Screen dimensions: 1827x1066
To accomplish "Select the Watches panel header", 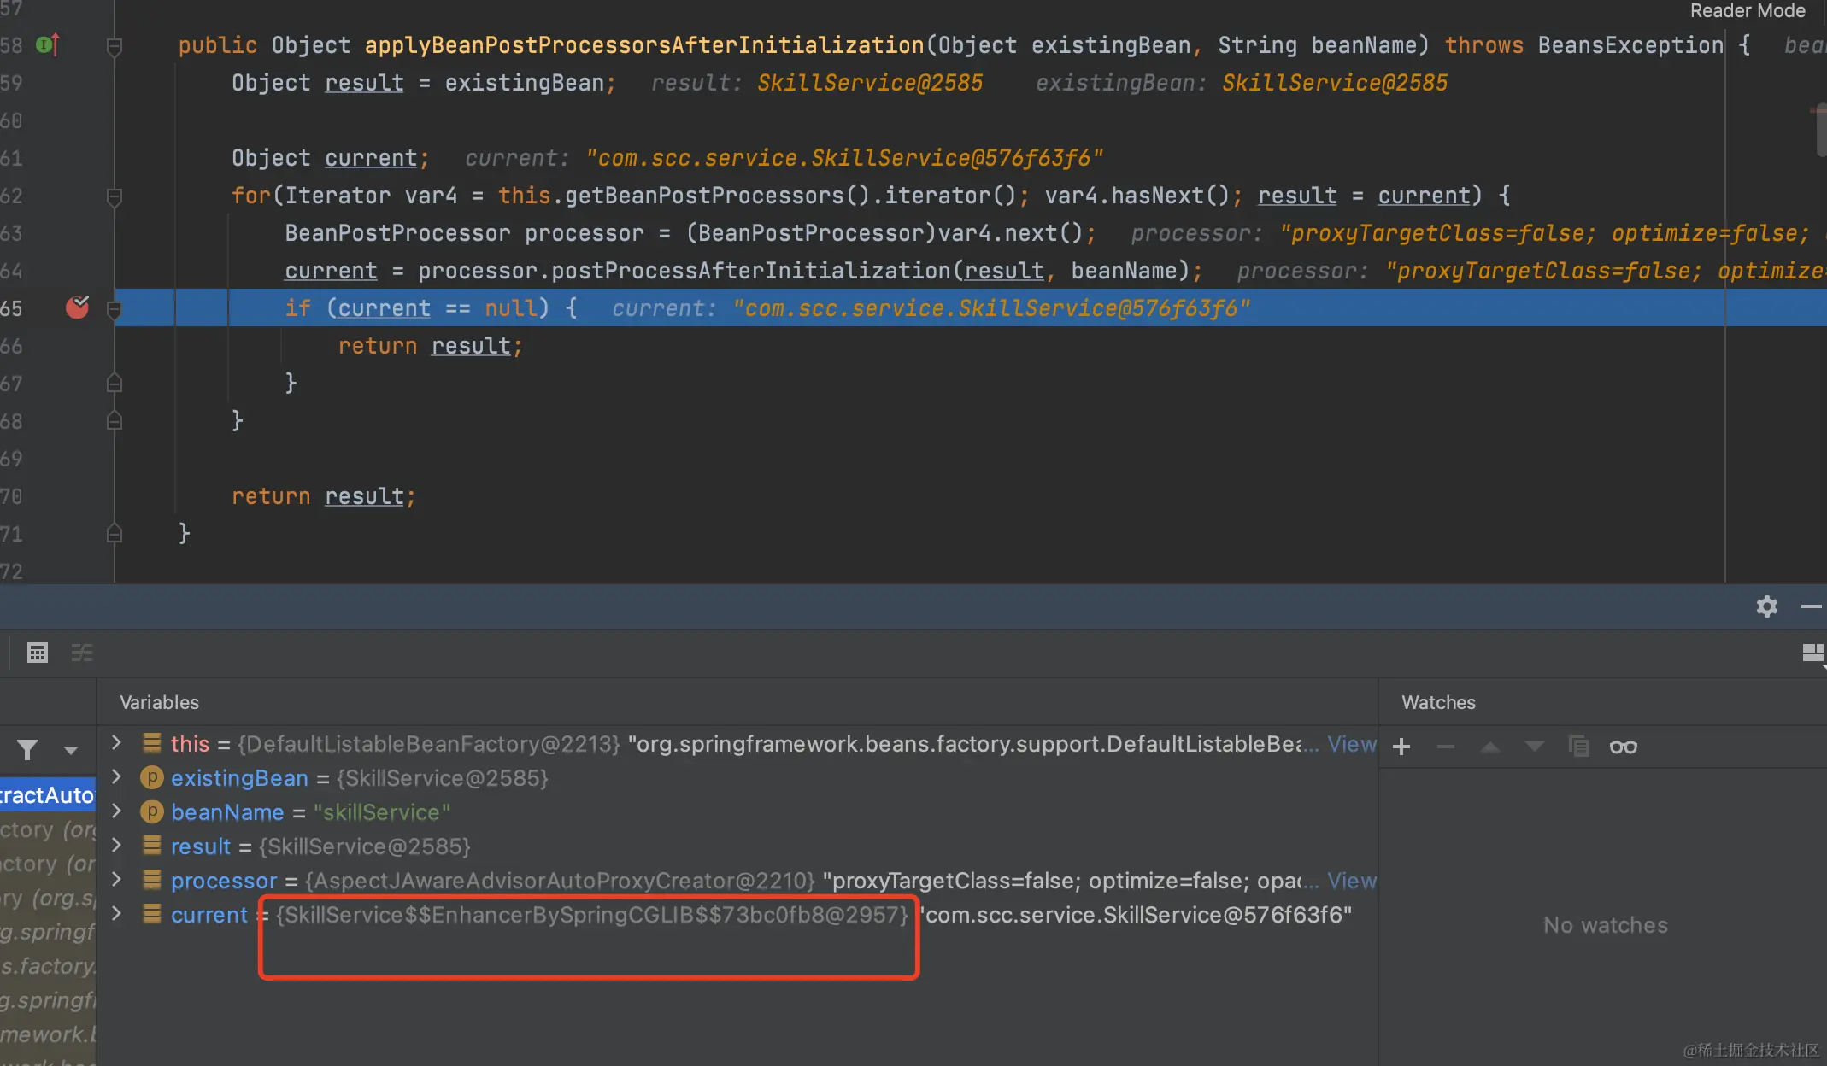I will point(1438,702).
